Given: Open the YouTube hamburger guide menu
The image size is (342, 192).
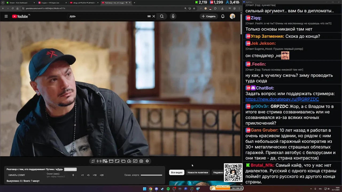Looking at the screenshot, I should 6,16.
